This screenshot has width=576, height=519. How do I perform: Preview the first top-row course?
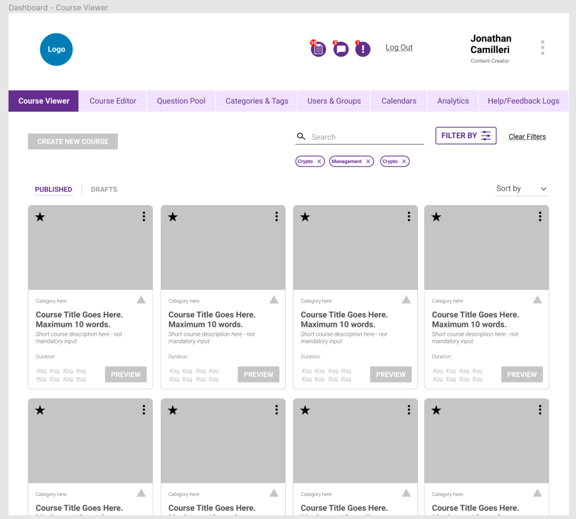126,374
